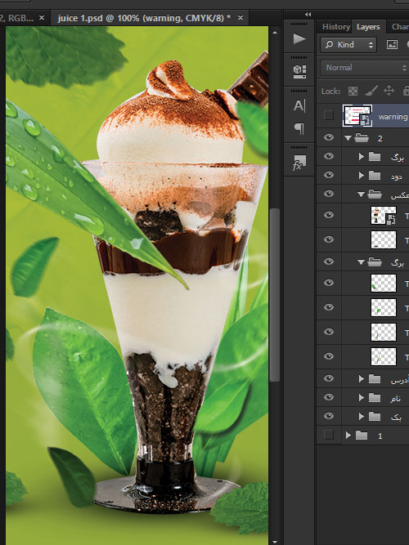Screen dimensions: 409x545
Task: Lock image pixels brush icon
Action: tap(371, 91)
